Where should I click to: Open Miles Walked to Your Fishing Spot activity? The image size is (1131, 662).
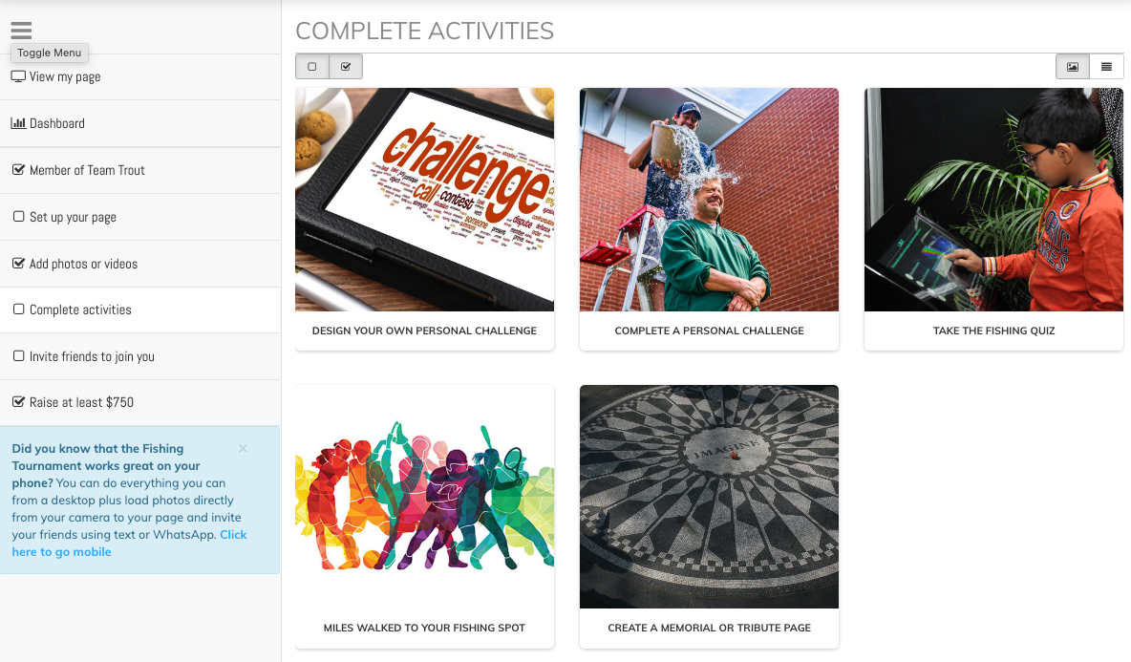point(424,517)
